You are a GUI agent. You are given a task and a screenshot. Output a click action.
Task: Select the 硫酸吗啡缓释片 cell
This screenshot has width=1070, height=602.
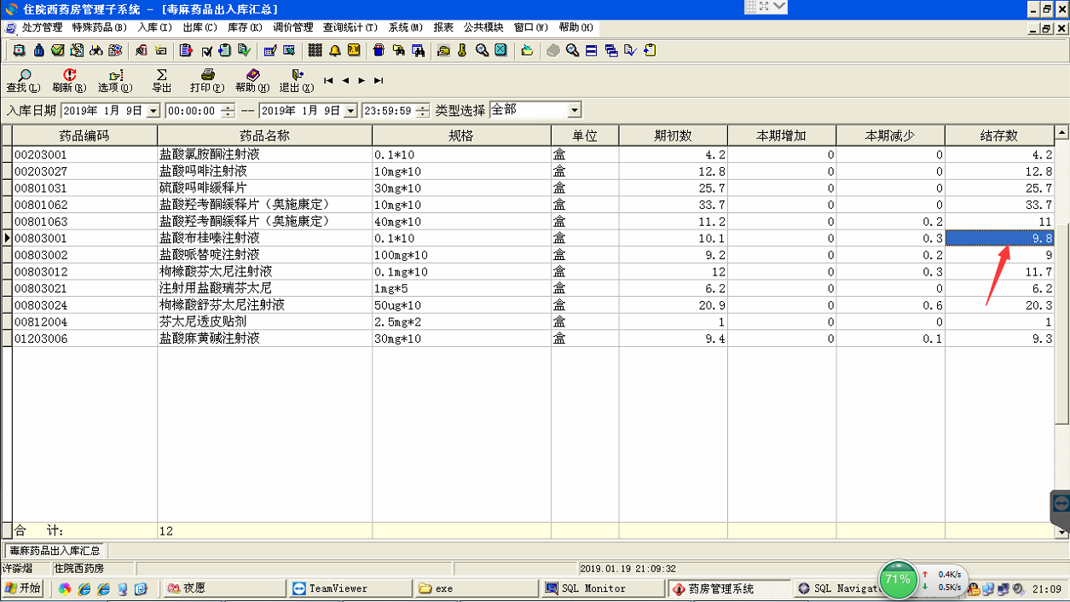pos(264,188)
